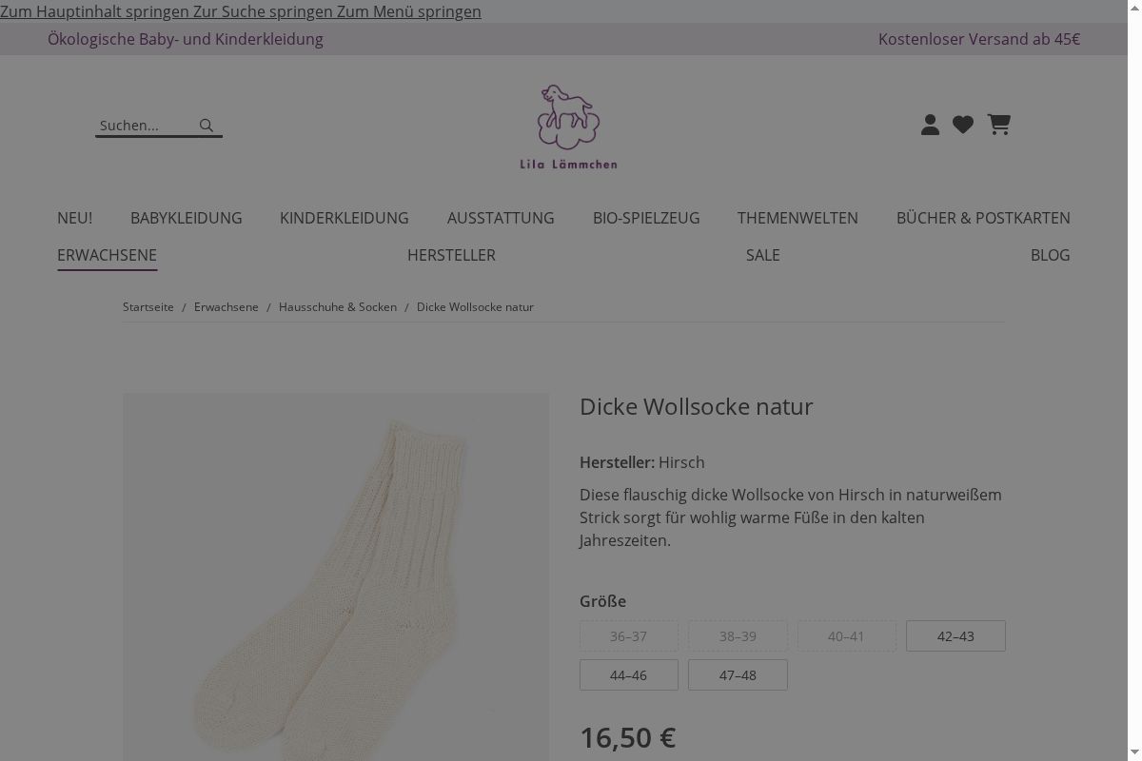The height and width of the screenshot is (761, 1142).
Task: Open the Babykleidung menu
Action: coord(187,218)
